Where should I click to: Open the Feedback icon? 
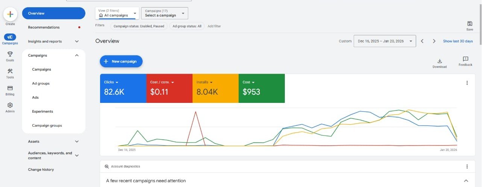(465, 59)
